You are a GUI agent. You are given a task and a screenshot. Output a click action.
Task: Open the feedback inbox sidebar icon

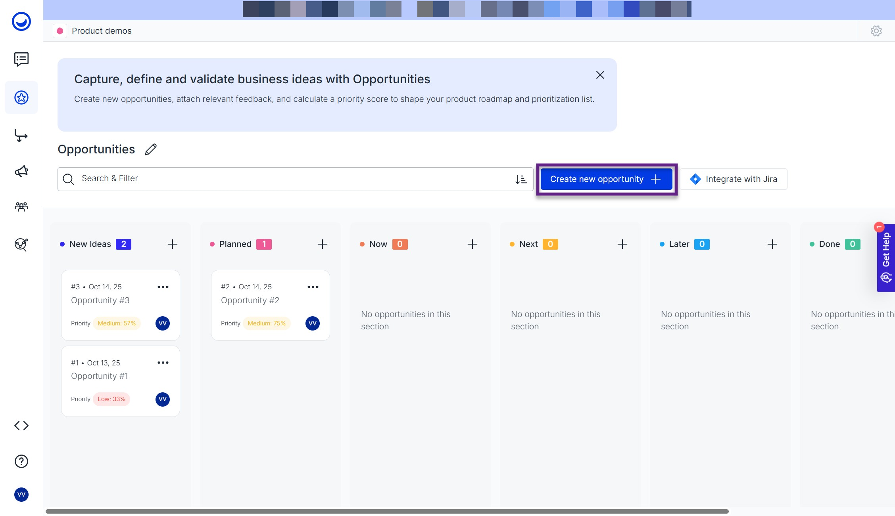click(21, 59)
